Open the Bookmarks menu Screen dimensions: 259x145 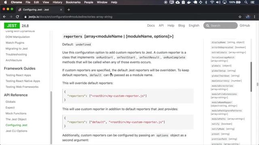[x=73, y=2]
